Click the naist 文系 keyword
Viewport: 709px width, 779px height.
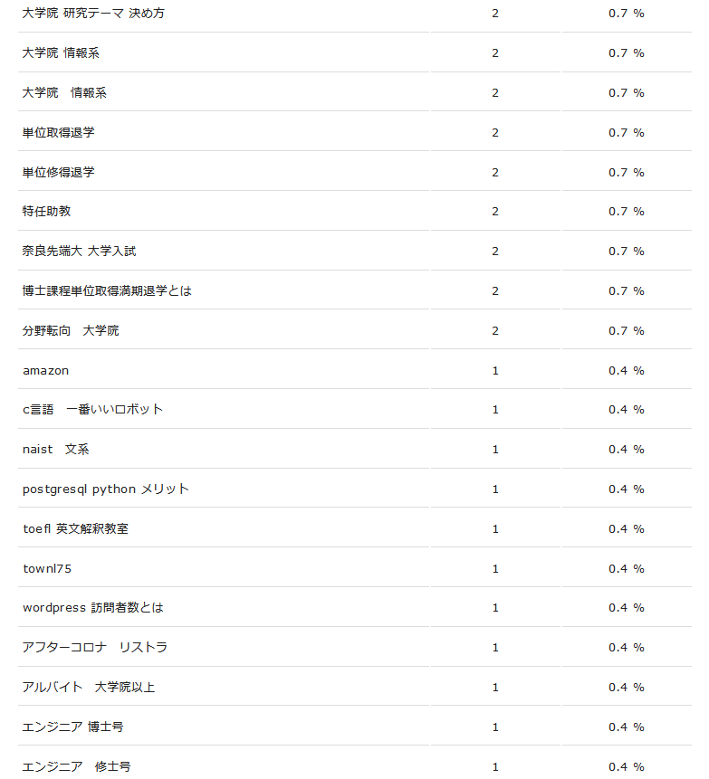[x=55, y=450]
